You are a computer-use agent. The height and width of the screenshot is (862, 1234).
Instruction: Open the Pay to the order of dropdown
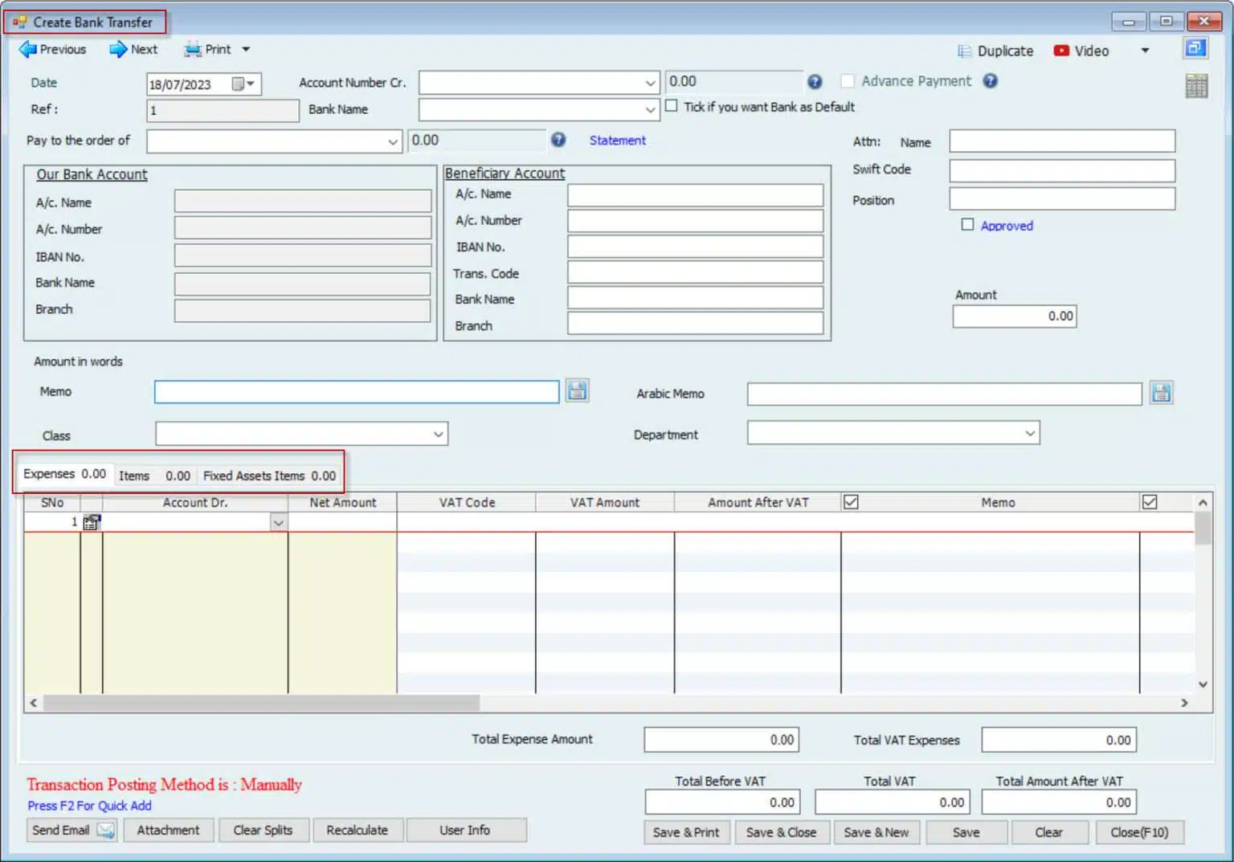click(x=392, y=141)
